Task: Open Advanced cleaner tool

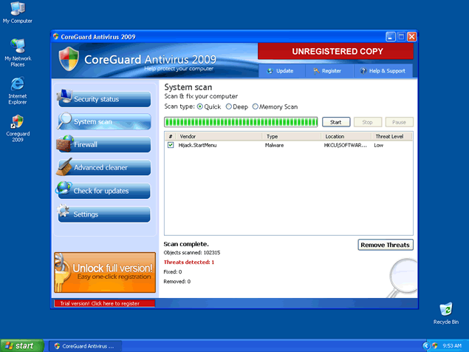Action: click(x=103, y=168)
